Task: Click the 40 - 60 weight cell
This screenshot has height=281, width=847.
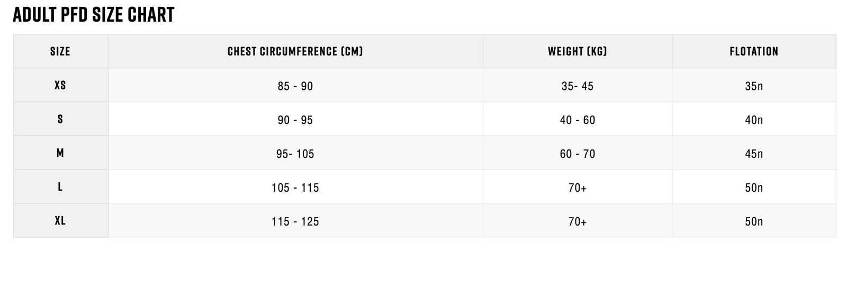Action: click(578, 120)
